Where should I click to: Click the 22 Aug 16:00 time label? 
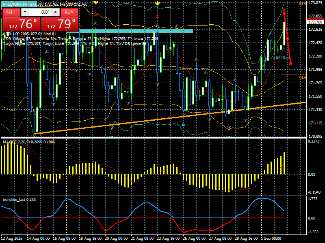[168, 238]
